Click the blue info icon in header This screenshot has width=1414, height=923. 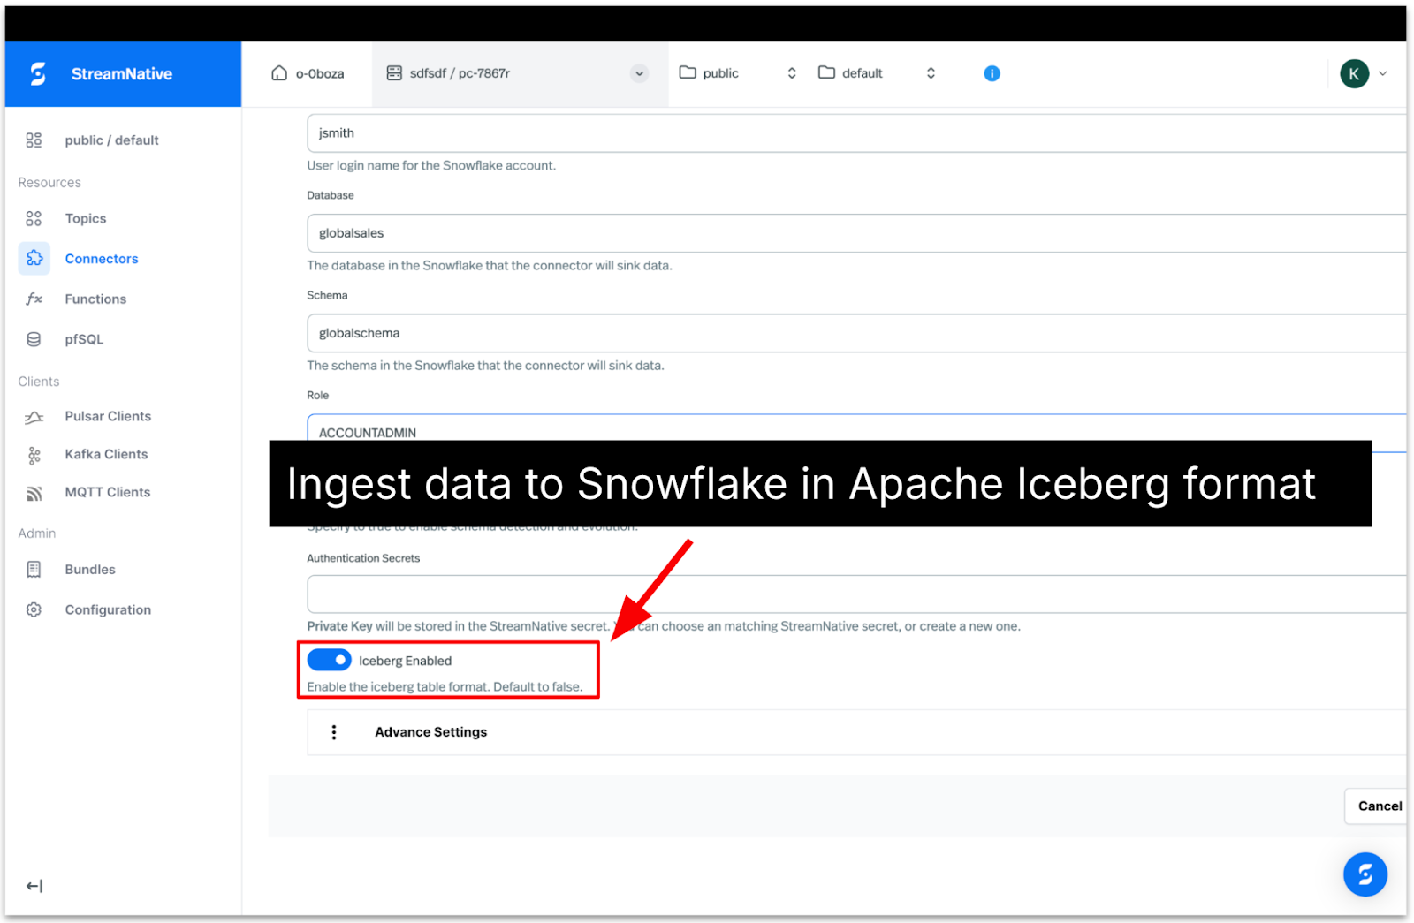pyautogui.click(x=992, y=73)
